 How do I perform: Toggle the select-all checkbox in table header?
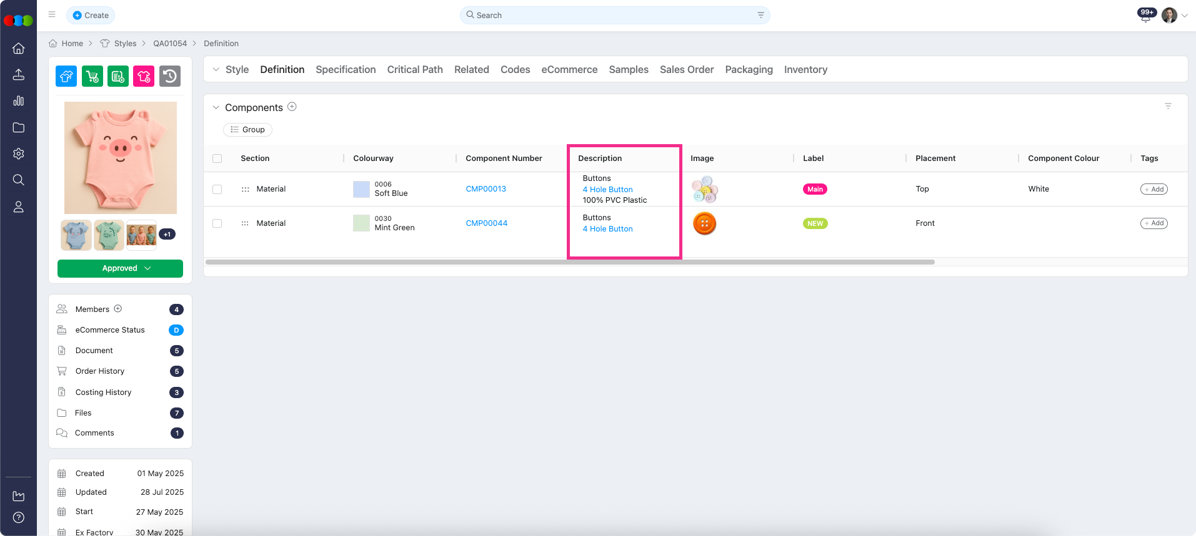pos(217,158)
